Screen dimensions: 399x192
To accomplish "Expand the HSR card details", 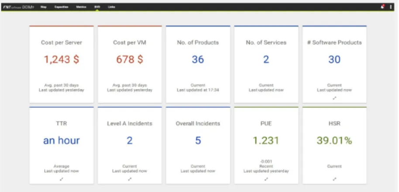I will pos(334,179).
